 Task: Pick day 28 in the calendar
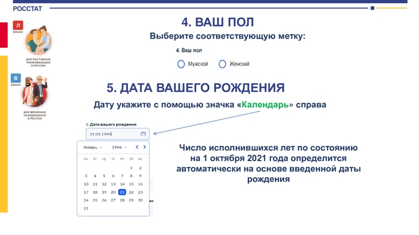click(122, 200)
